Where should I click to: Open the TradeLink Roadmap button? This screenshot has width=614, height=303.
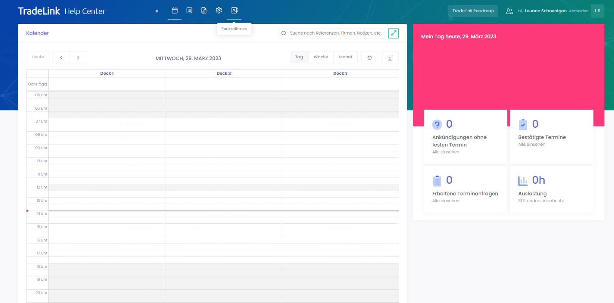tap(473, 11)
